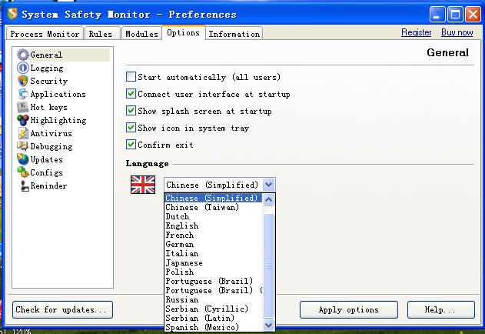Switch to the Rules tab

click(101, 34)
